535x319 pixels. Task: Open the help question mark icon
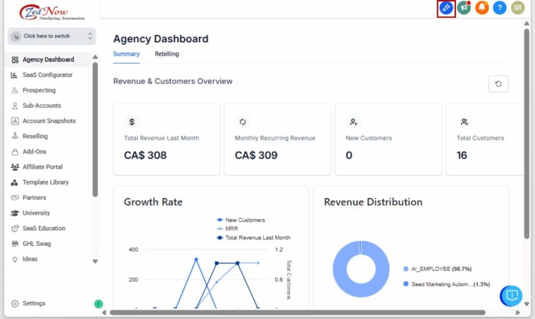[499, 8]
